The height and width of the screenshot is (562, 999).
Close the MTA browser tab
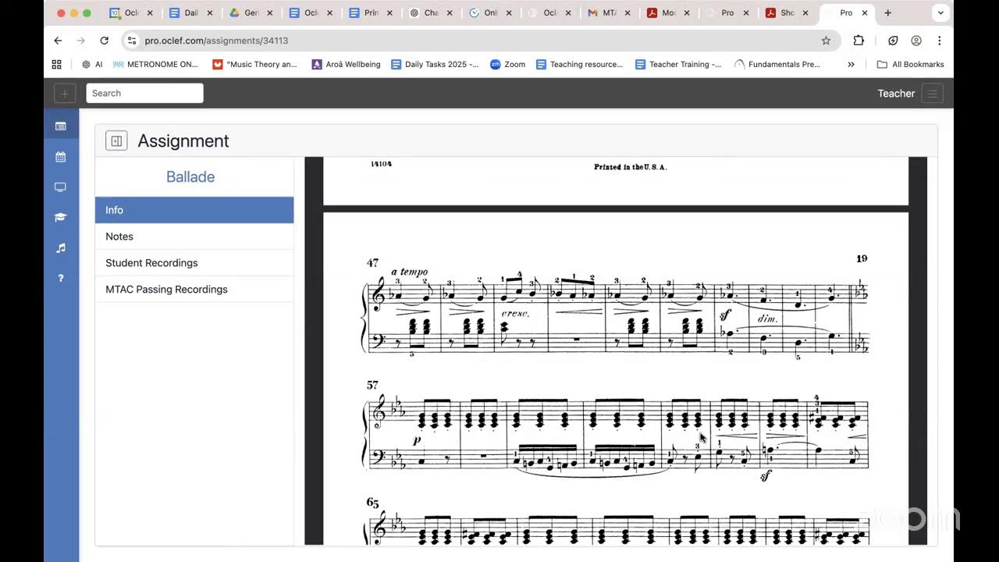point(628,13)
